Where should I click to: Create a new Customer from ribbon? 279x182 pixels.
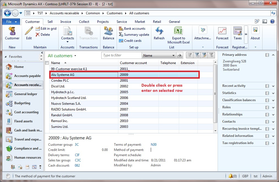(x=12, y=33)
